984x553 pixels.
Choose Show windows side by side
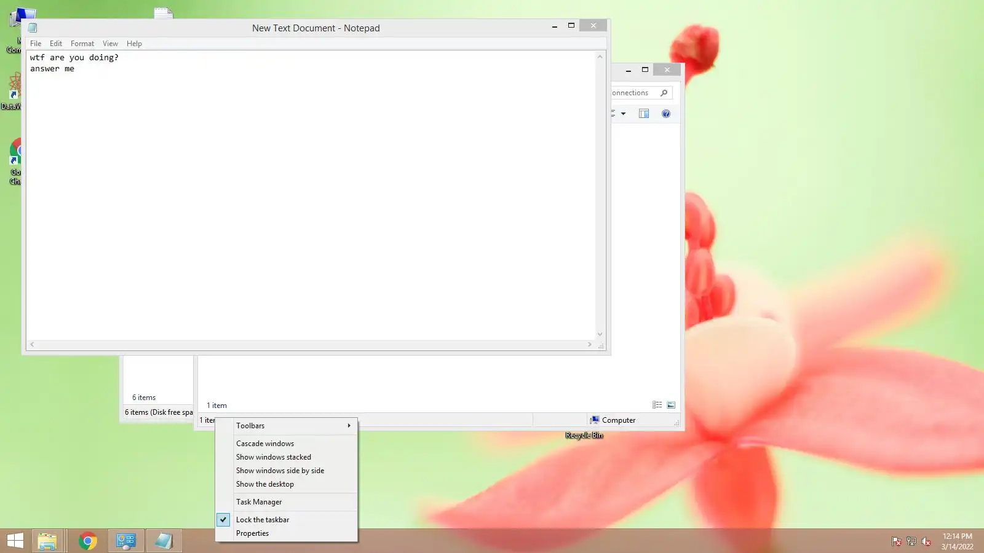click(287, 471)
